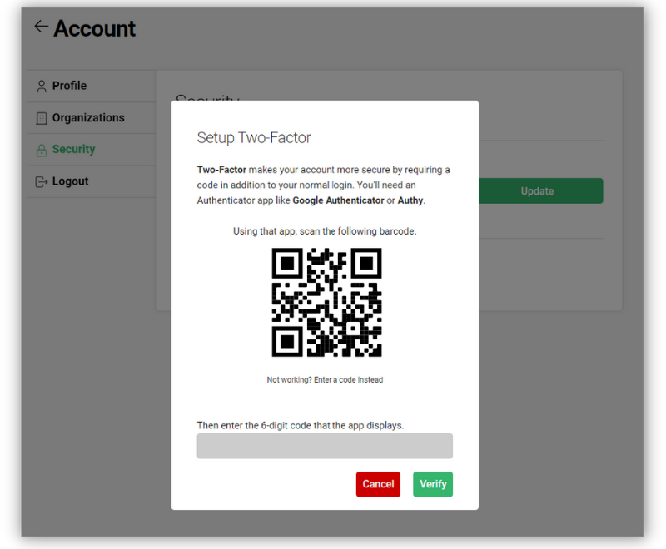The width and height of the screenshot is (666, 549).
Task: Click the two-factor QR code image
Action: (x=326, y=303)
